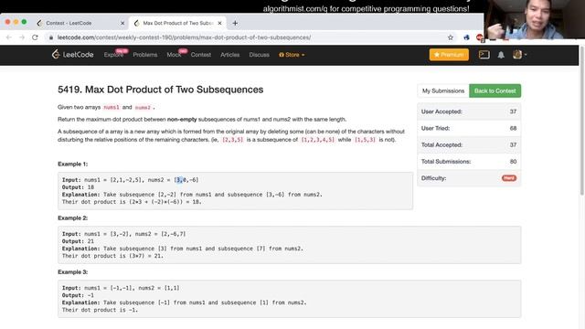
Task: Open the Articles section
Action: (x=229, y=55)
